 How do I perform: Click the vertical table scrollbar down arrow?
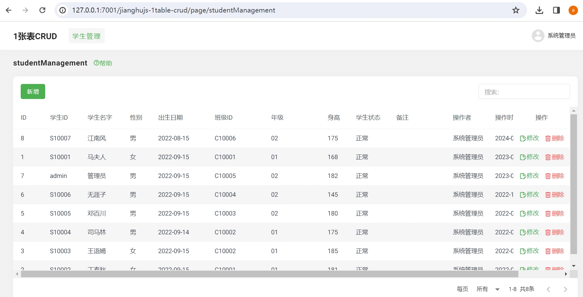[574, 266]
